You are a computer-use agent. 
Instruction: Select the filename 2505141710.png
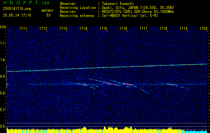click(x=17, y=9)
